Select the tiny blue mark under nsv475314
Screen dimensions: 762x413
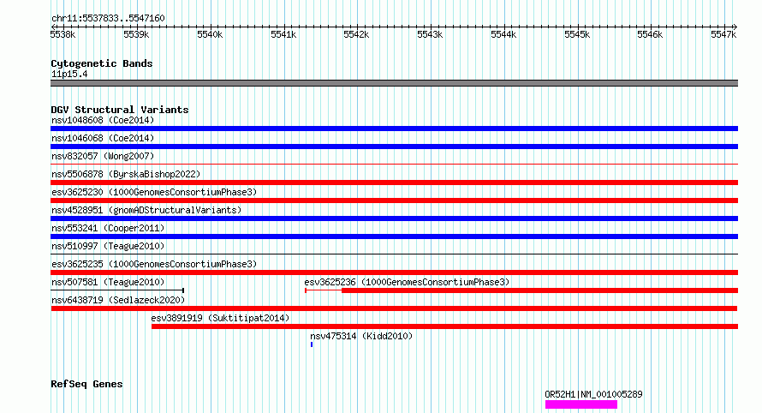(312, 344)
